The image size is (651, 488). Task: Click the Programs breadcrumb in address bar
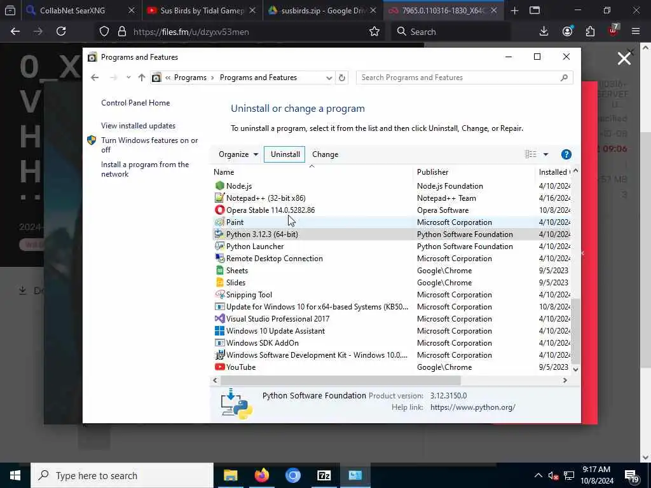click(190, 78)
